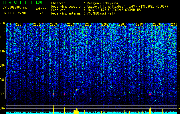
Task: Click the red meteor echo before 2209
Action: pyautogui.click(x=150, y=93)
